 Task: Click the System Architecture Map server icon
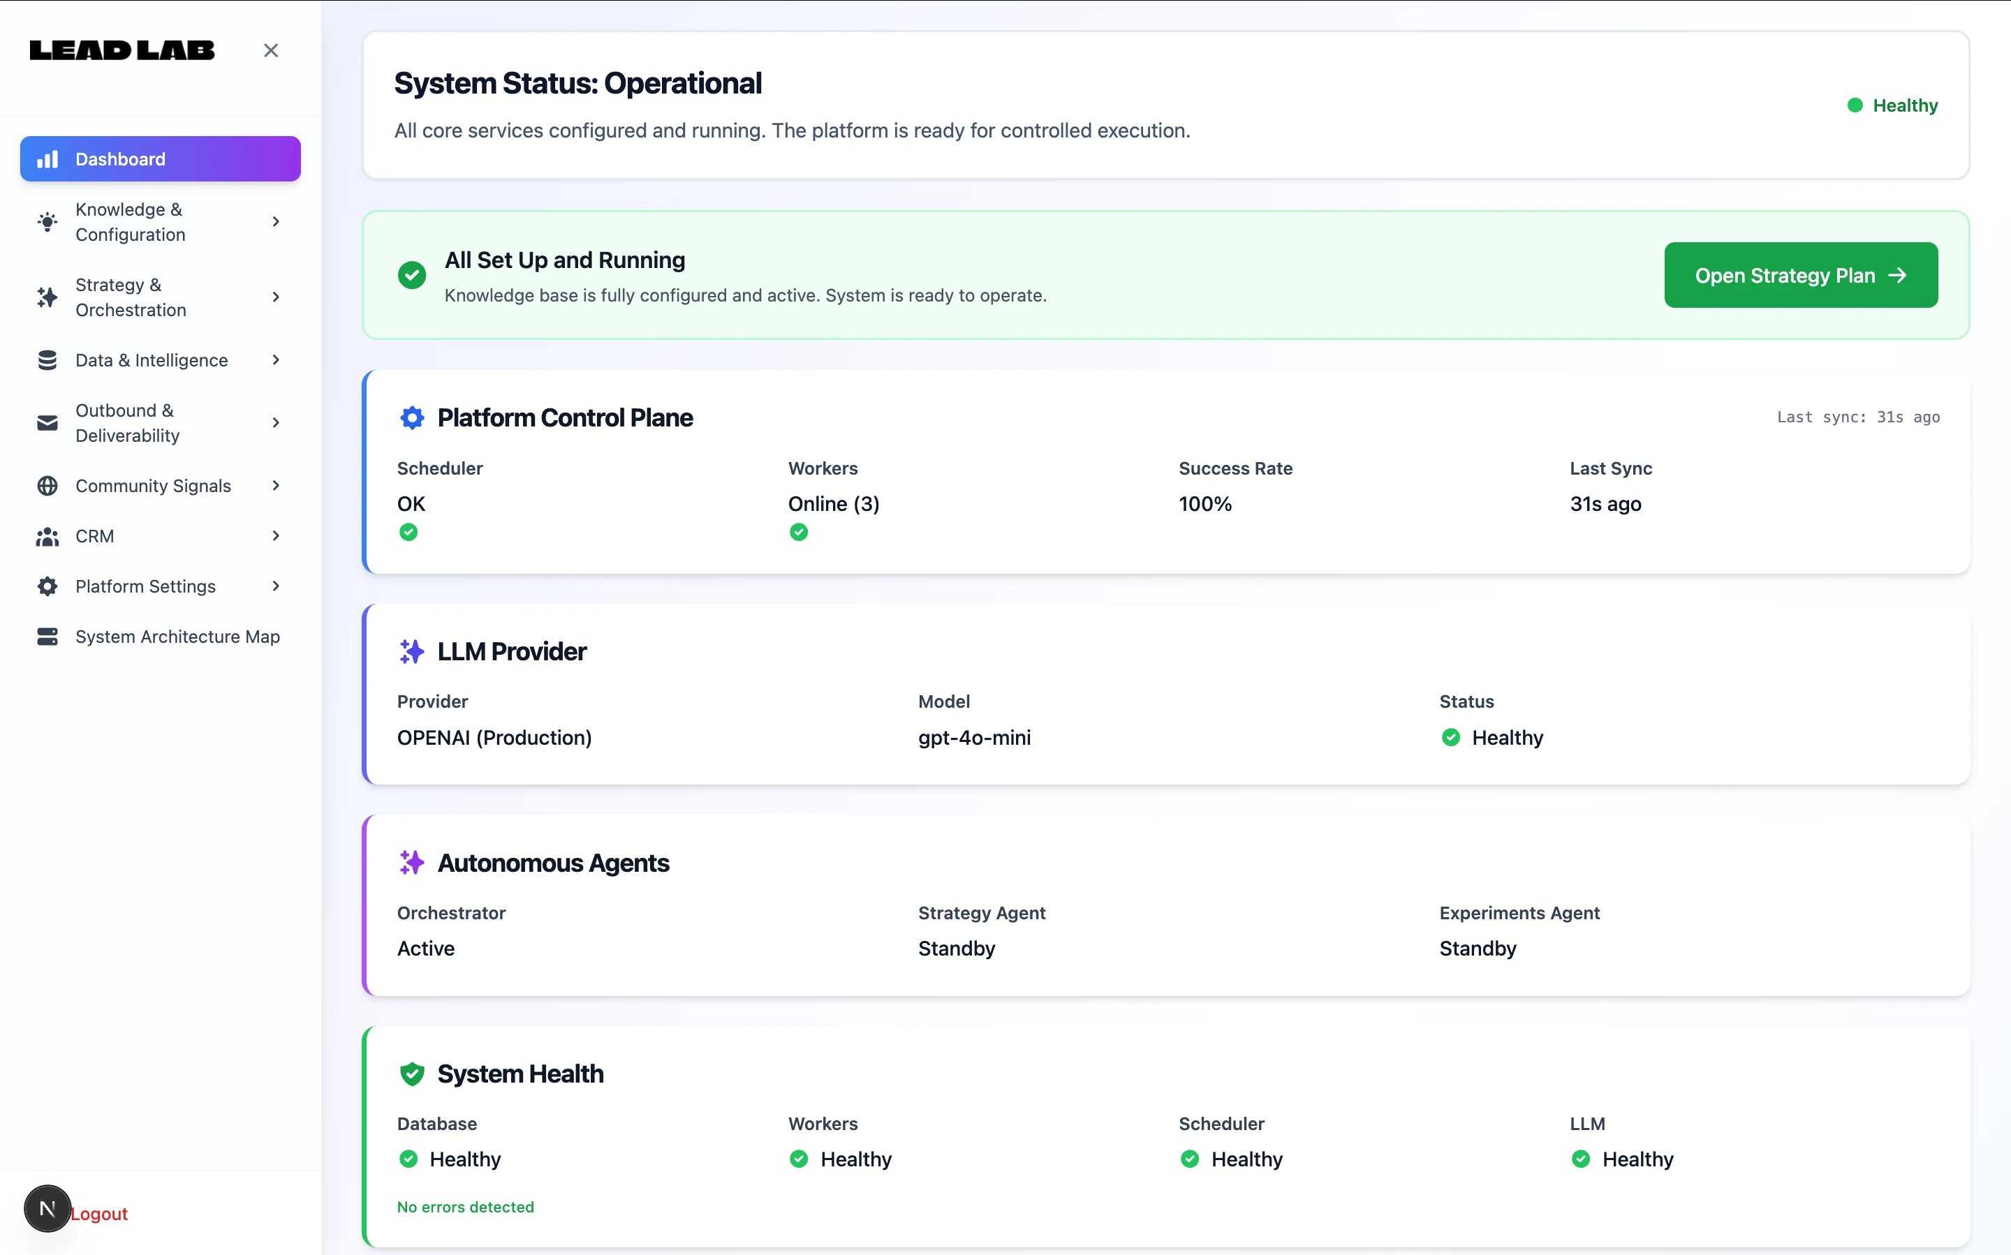pyautogui.click(x=47, y=637)
